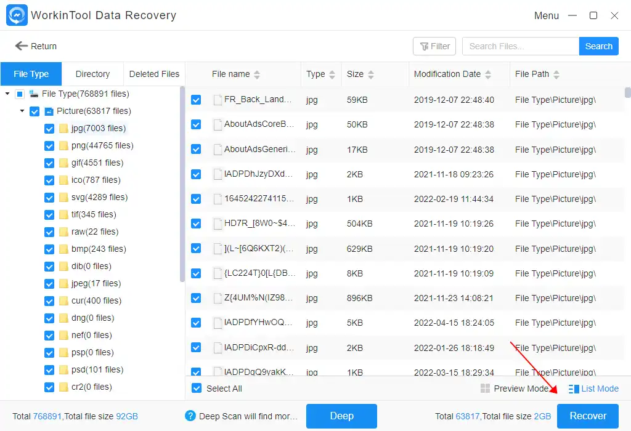Select the dib(0 files) tree item
Image resolution: width=631 pixels, height=431 pixels.
point(91,266)
